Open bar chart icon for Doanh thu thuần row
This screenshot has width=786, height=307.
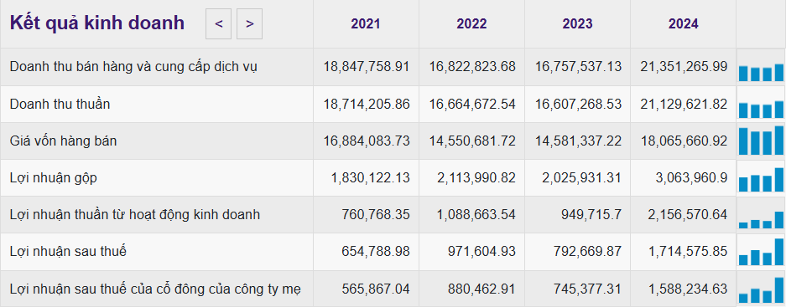pyautogui.click(x=761, y=105)
